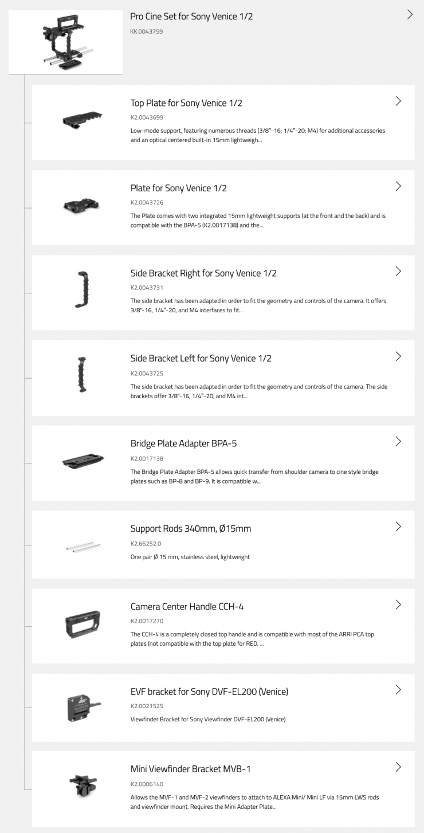The height and width of the screenshot is (833, 424).
Task: Click Side Bracket Left product thumbnail
Action: pyautogui.click(x=83, y=375)
